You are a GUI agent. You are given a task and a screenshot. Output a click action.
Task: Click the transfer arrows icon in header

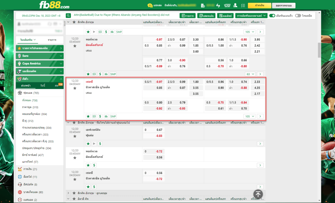pos(218,5)
